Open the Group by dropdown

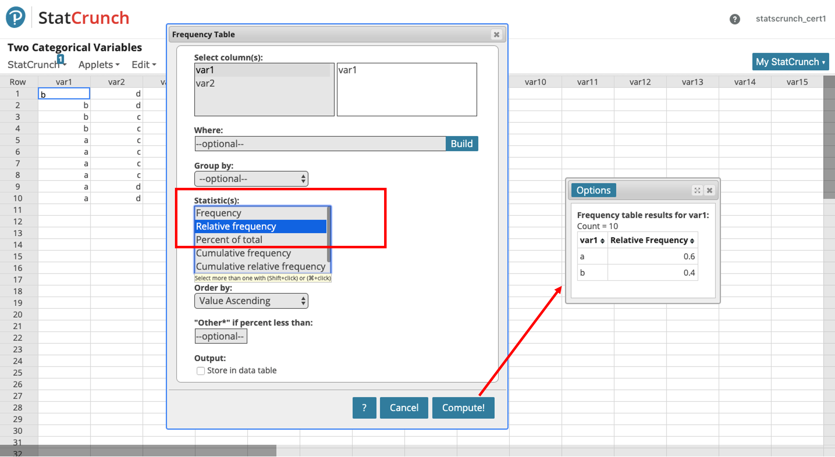[251, 179]
